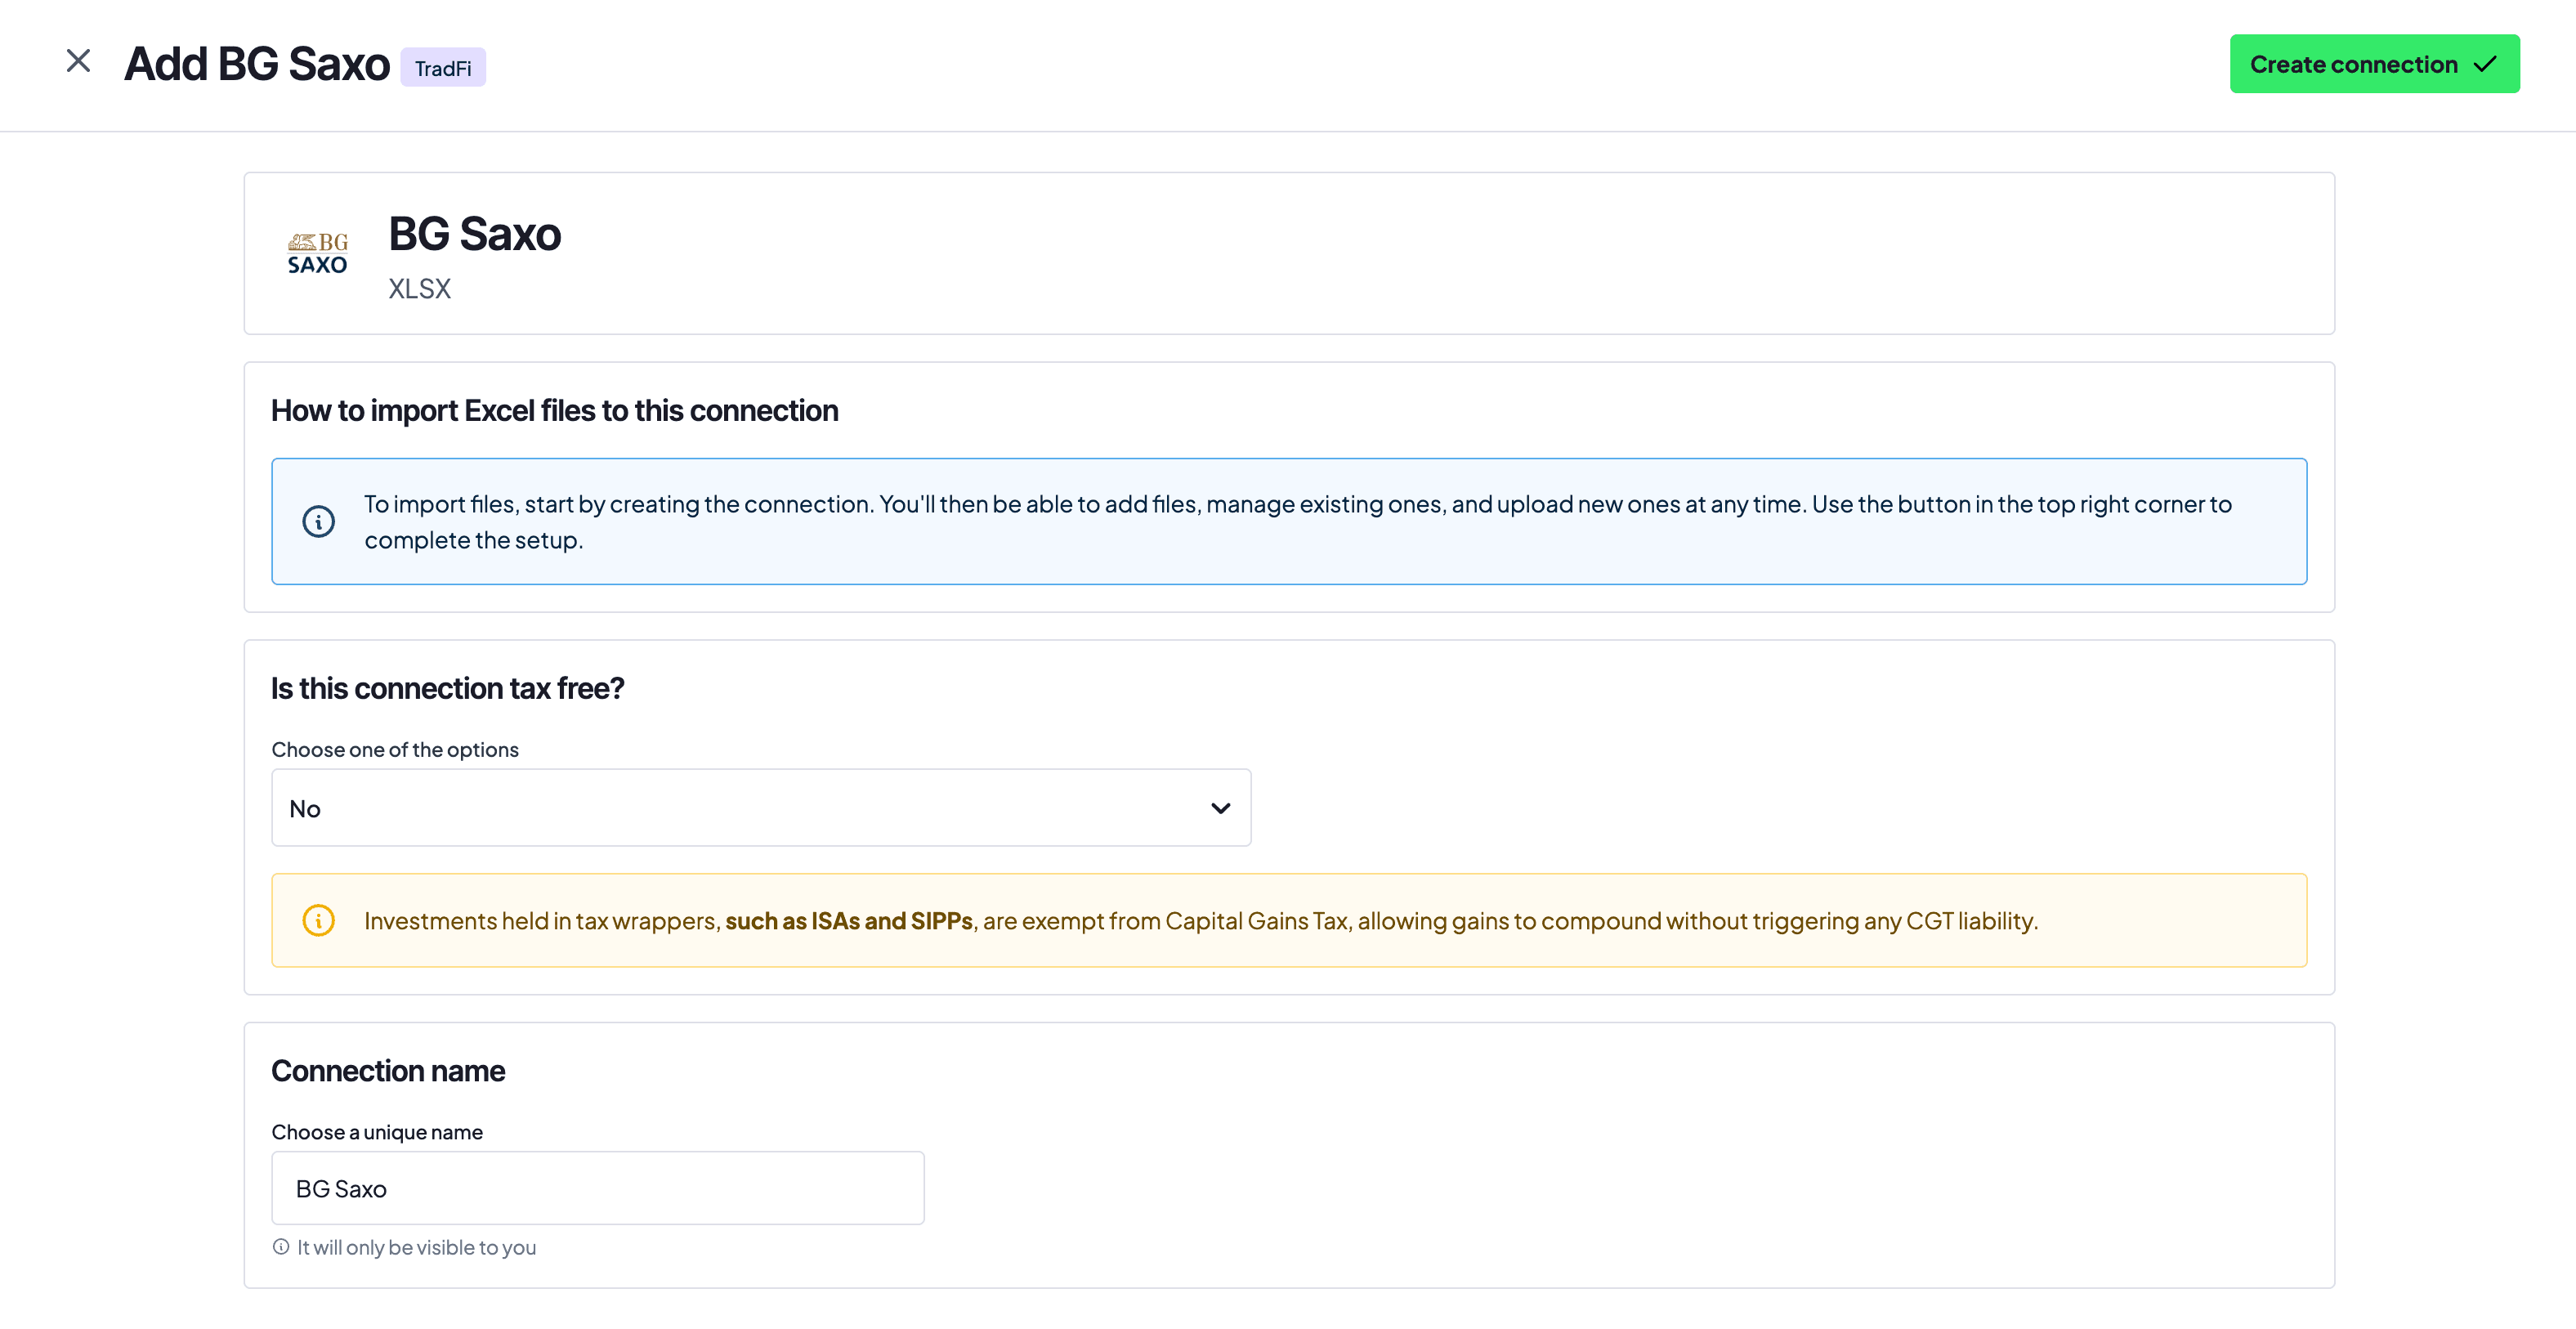The image size is (2576, 1329).
Task: Click the blue info icon in import notice
Action: pyautogui.click(x=319, y=521)
